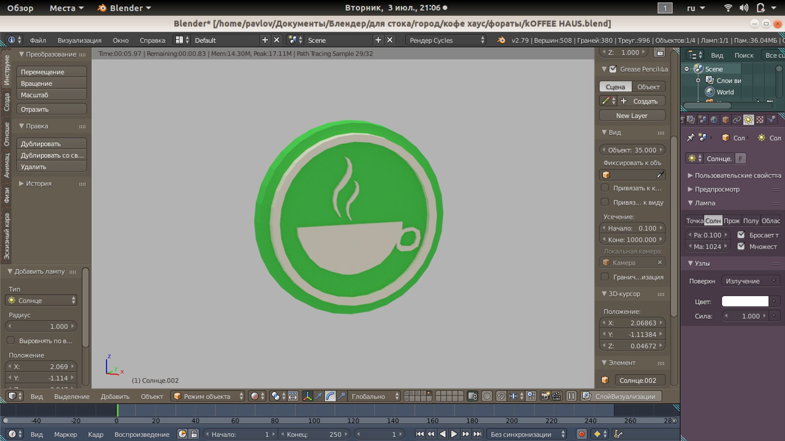
Task: Enable 'Выровнять по в…' checkbox
Action: (x=11, y=340)
